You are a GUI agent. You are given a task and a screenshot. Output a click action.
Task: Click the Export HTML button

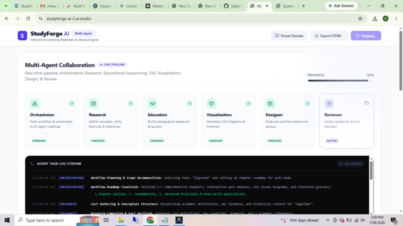(x=328, y=35)
